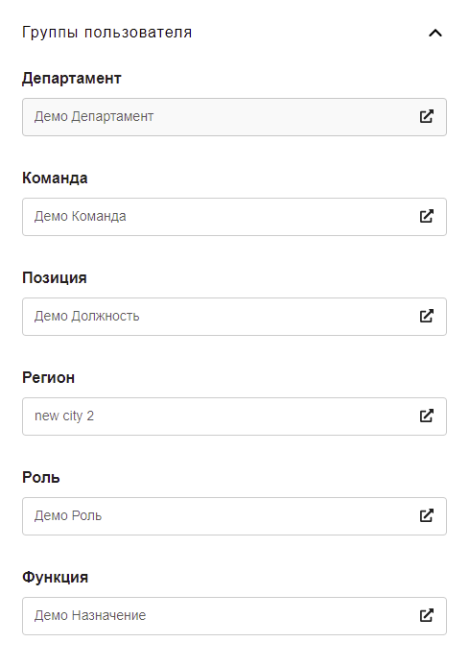Image resolution: width=470 pixels, height=666 pixels.
Task: Click the Группы пользователя section header
Action: tap(107, 33)
